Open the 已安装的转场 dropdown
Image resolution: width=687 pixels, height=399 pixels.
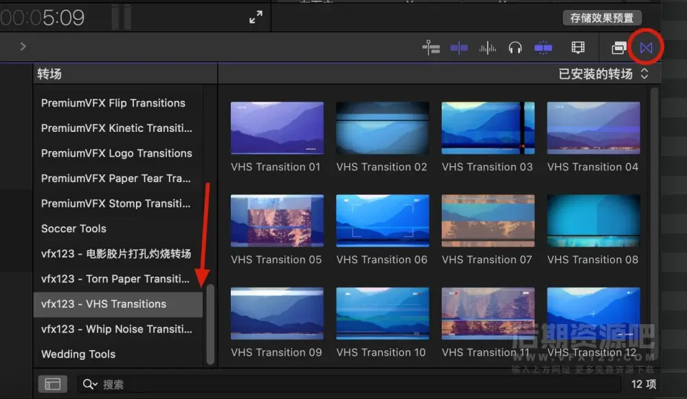[x=603, y=74]
